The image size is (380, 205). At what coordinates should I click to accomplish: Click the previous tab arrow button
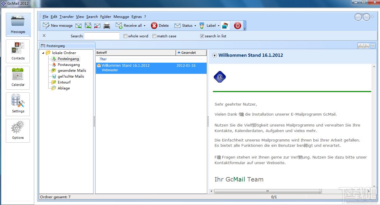click(360, 46)
